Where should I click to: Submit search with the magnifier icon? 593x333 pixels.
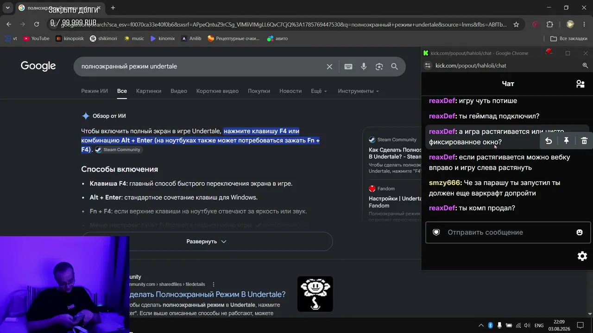394,67
